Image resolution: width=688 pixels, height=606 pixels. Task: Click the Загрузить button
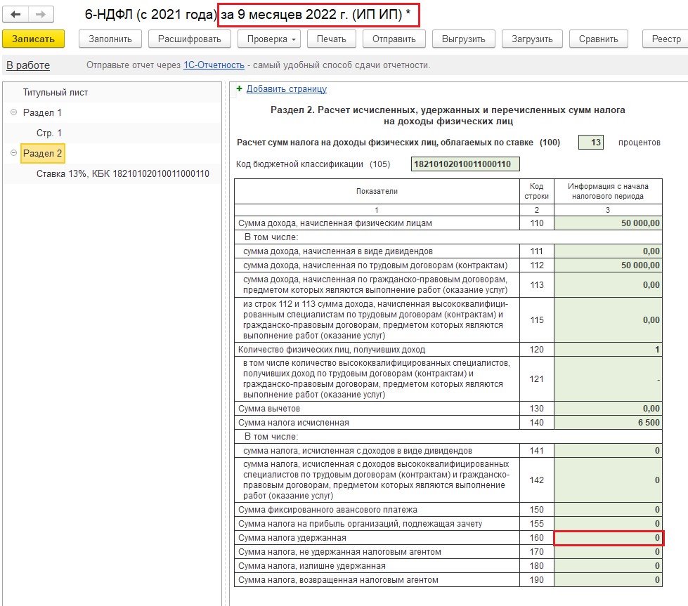(x=532, y=39)
